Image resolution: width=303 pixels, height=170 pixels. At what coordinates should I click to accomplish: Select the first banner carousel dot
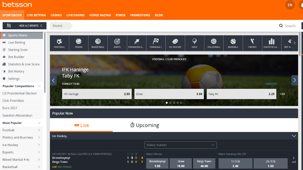(167, 103)
